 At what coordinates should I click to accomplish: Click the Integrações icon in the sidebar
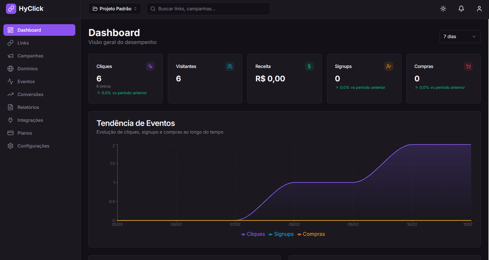click(10, 120)
